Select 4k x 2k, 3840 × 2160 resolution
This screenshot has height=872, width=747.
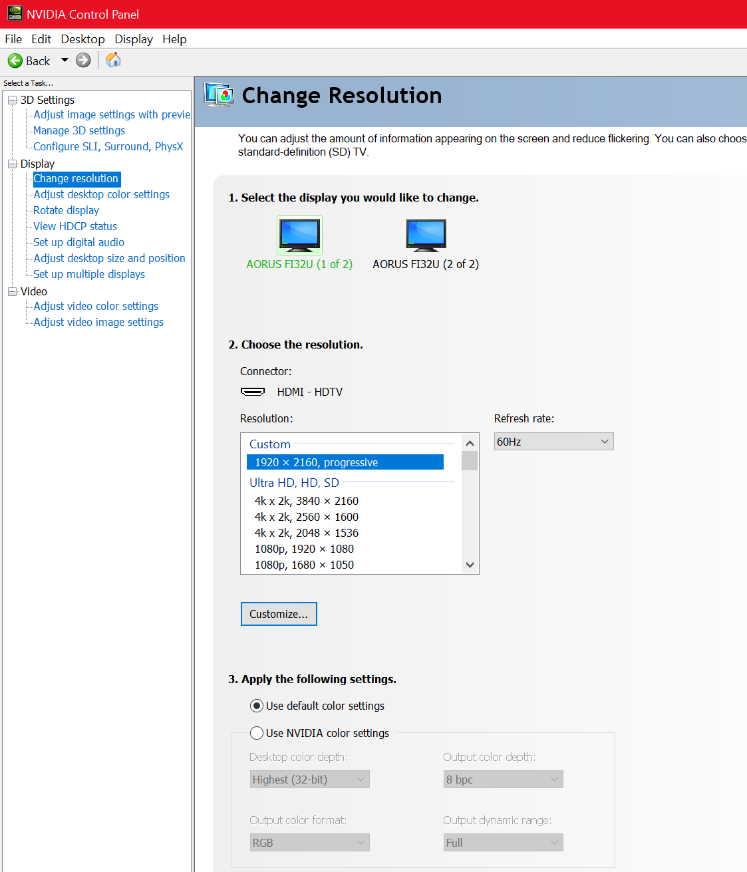[306, 501]
